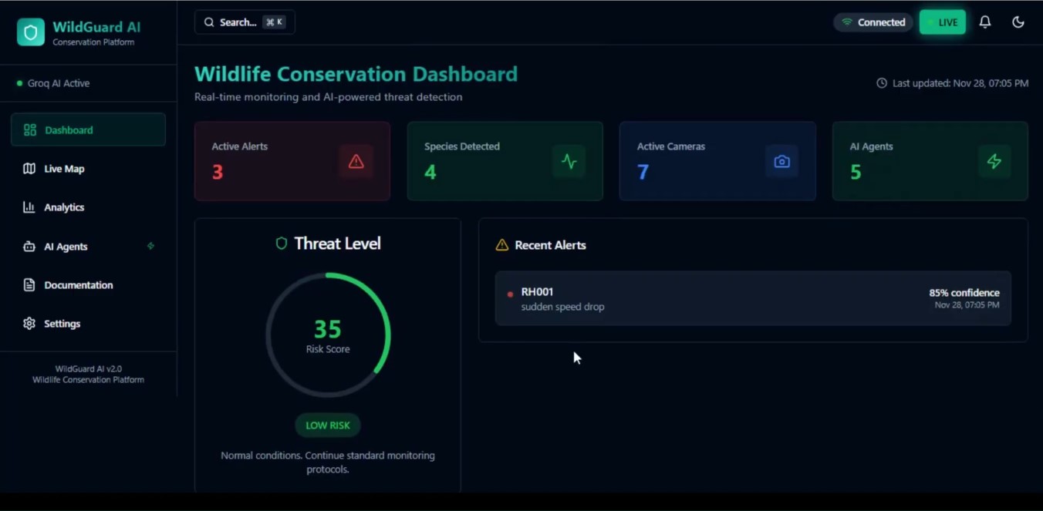Click the Threat Level shield icon

tap(280, 243)
